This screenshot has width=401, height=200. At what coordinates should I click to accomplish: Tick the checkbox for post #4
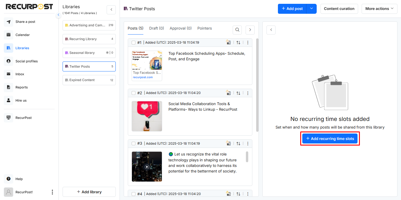click(x=133, y=194)
